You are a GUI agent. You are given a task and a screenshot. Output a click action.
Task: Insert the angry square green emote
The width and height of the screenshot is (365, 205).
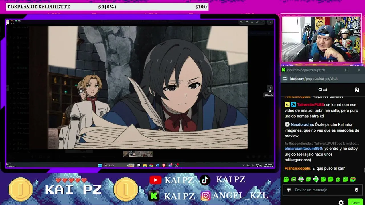pos(294,179)
